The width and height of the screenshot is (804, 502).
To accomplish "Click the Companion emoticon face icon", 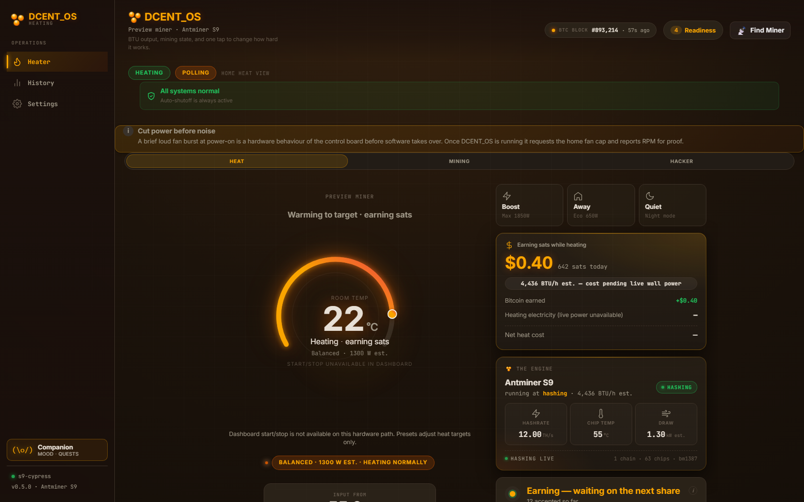I will [22, 450].
